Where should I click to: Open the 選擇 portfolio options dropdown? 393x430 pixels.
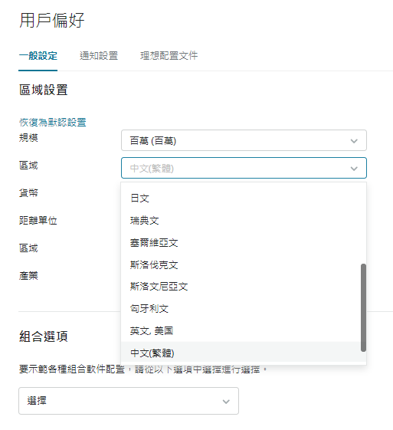[x=129, y=401]
